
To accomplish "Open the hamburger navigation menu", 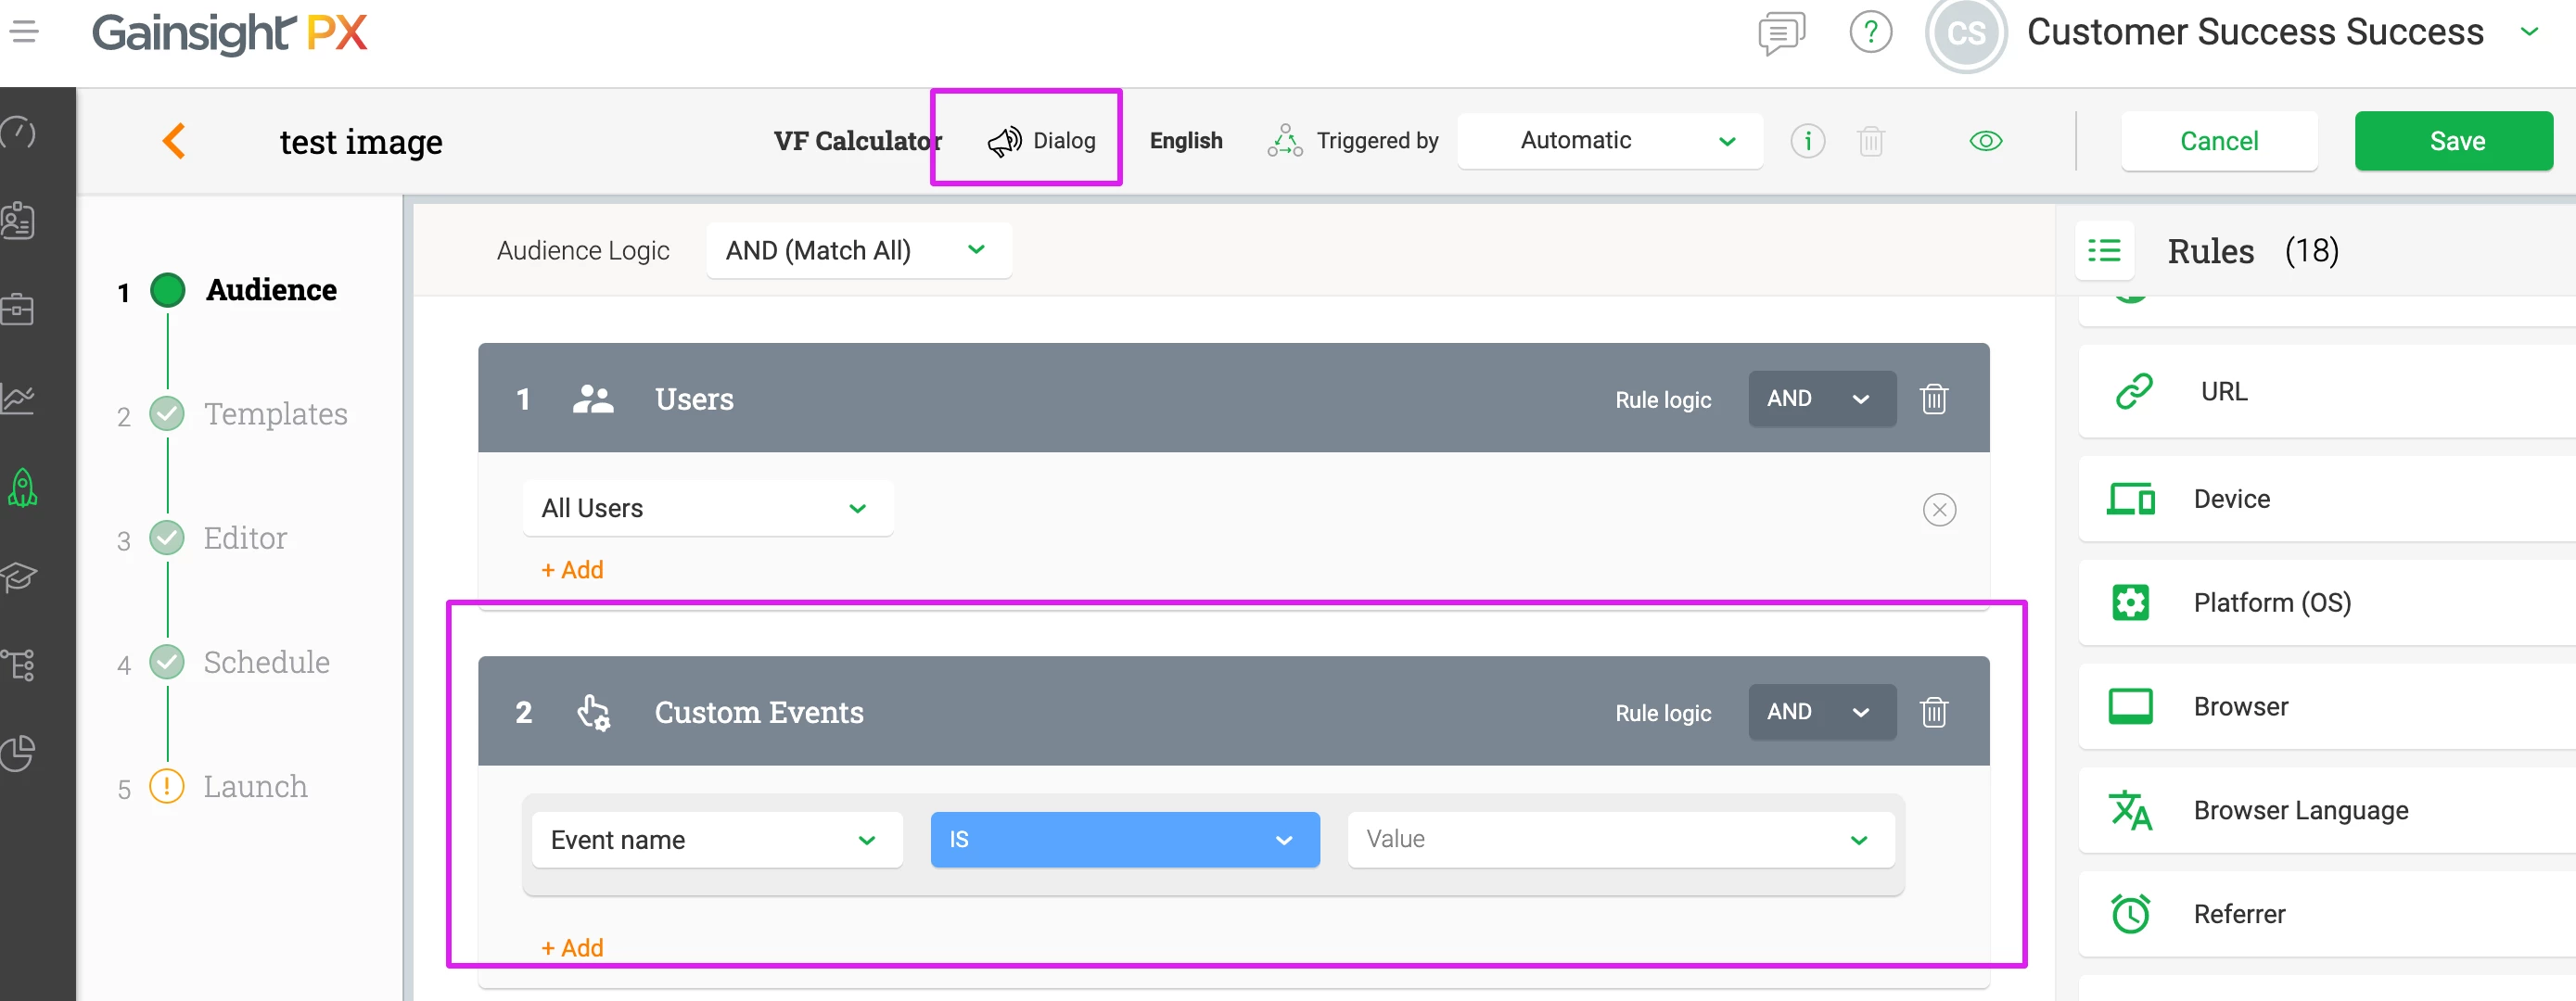I will click(24, 32).
